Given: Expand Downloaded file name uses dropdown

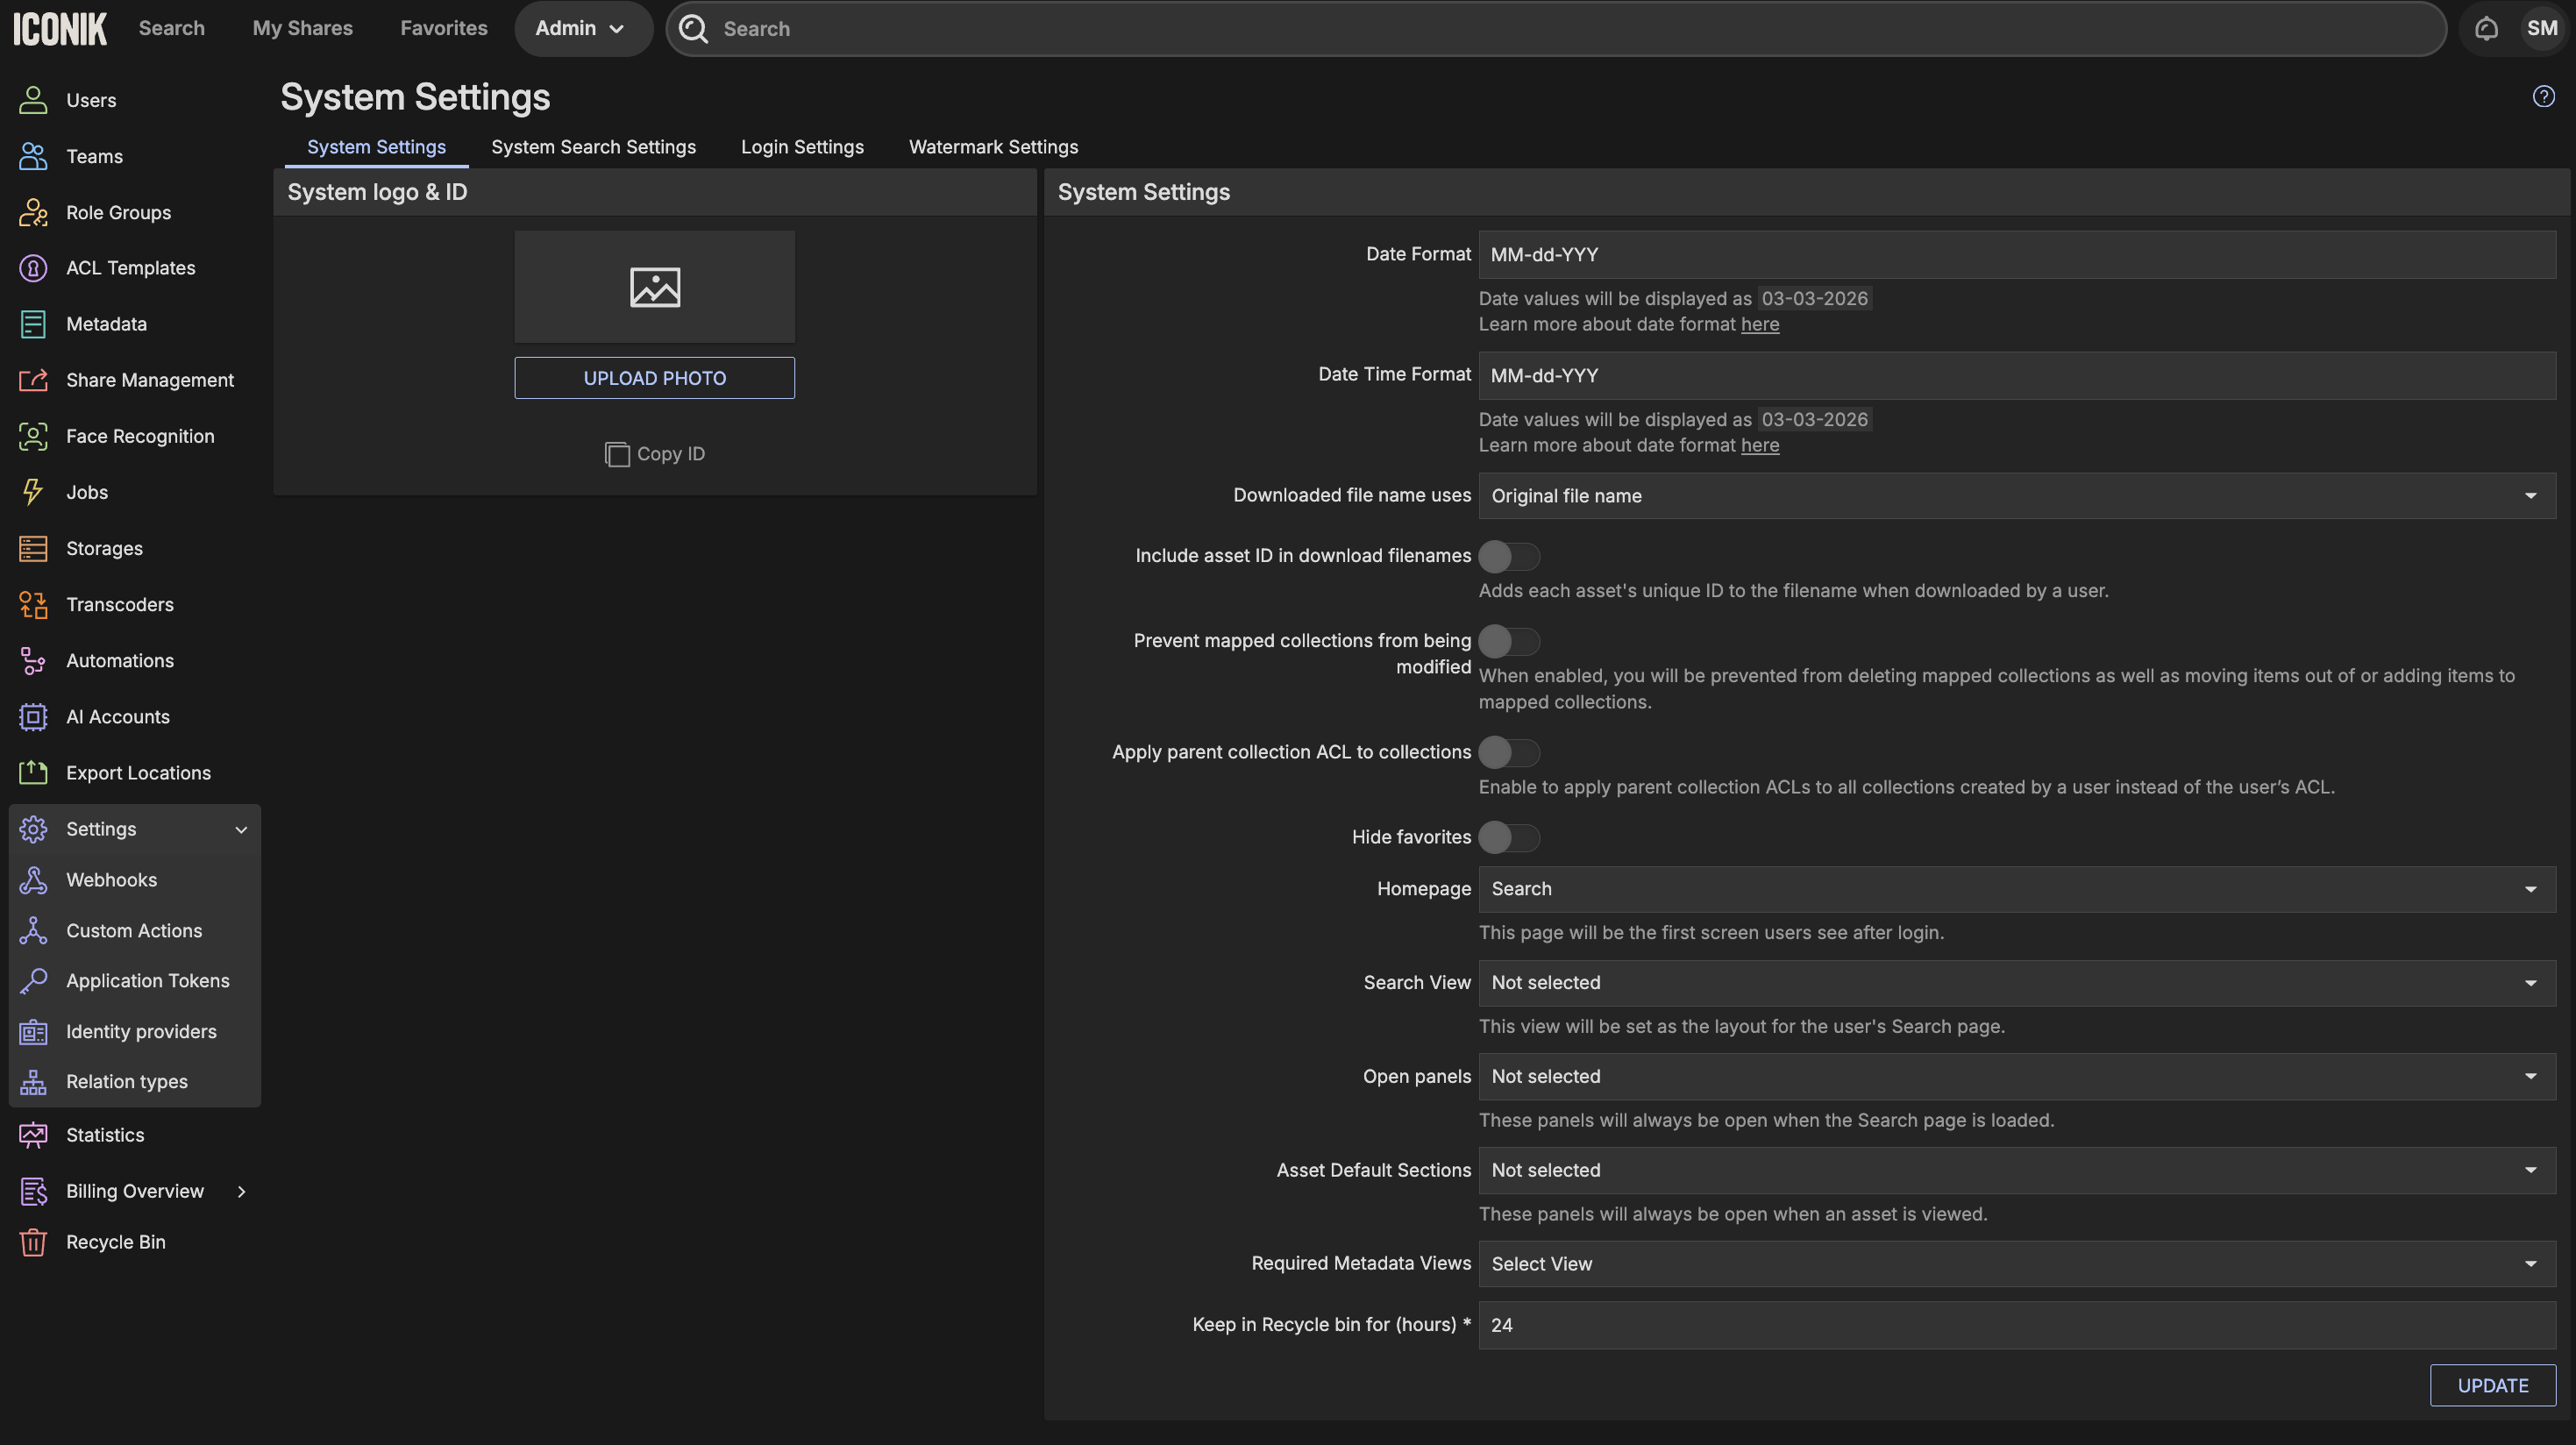Looking at the screenshot, I should (2016, 496).
